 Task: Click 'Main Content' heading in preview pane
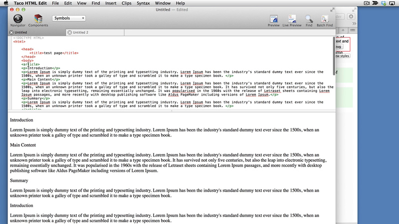pyautogui.click(x=23, y=145)
